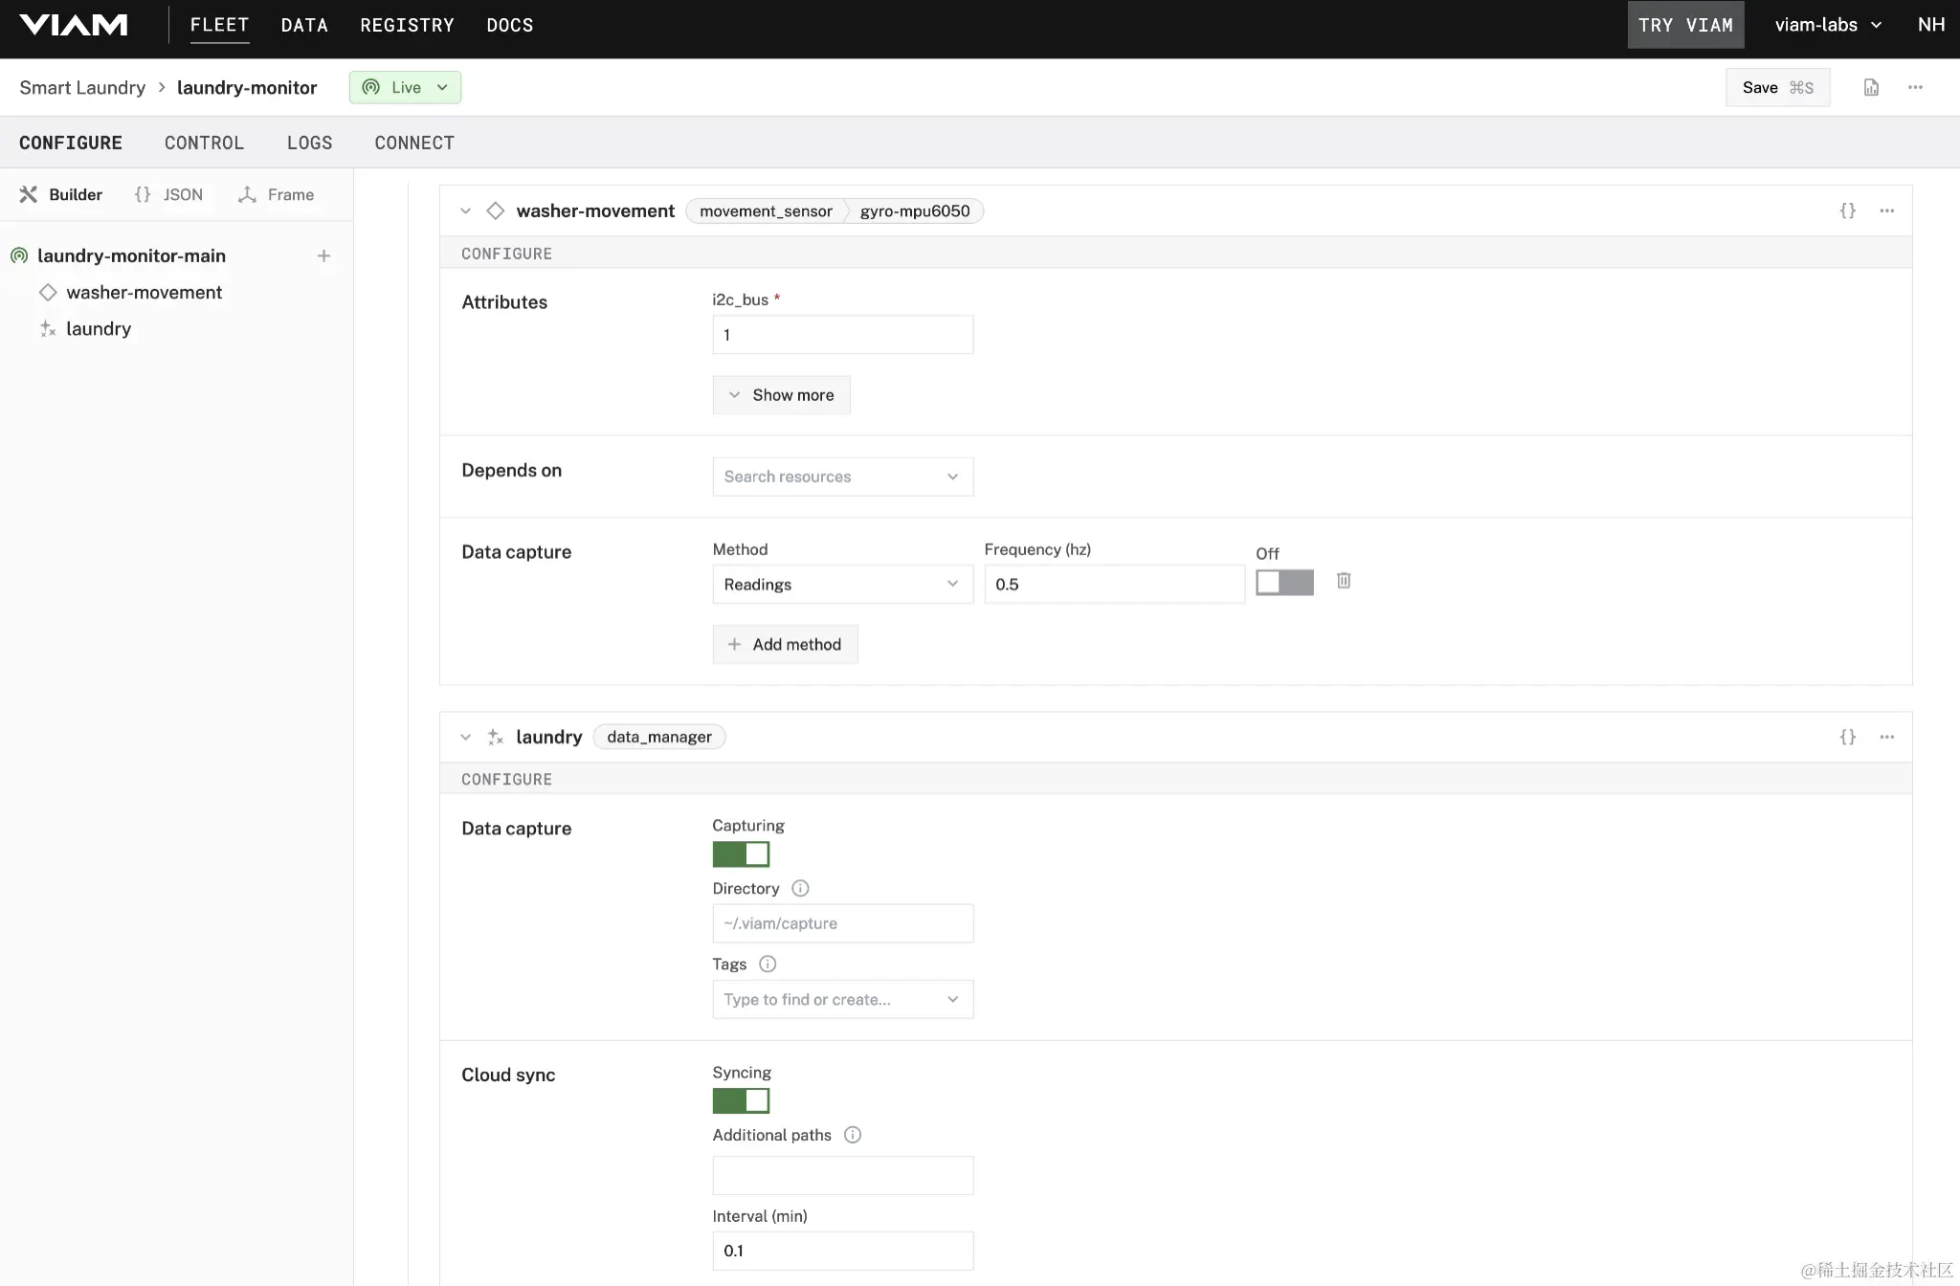Click info icon next to Directory

(x=800, y=888)
